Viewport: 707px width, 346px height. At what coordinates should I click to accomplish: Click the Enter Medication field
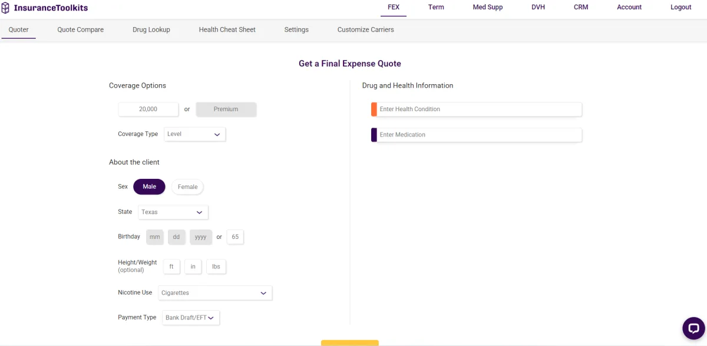(478, 135)
